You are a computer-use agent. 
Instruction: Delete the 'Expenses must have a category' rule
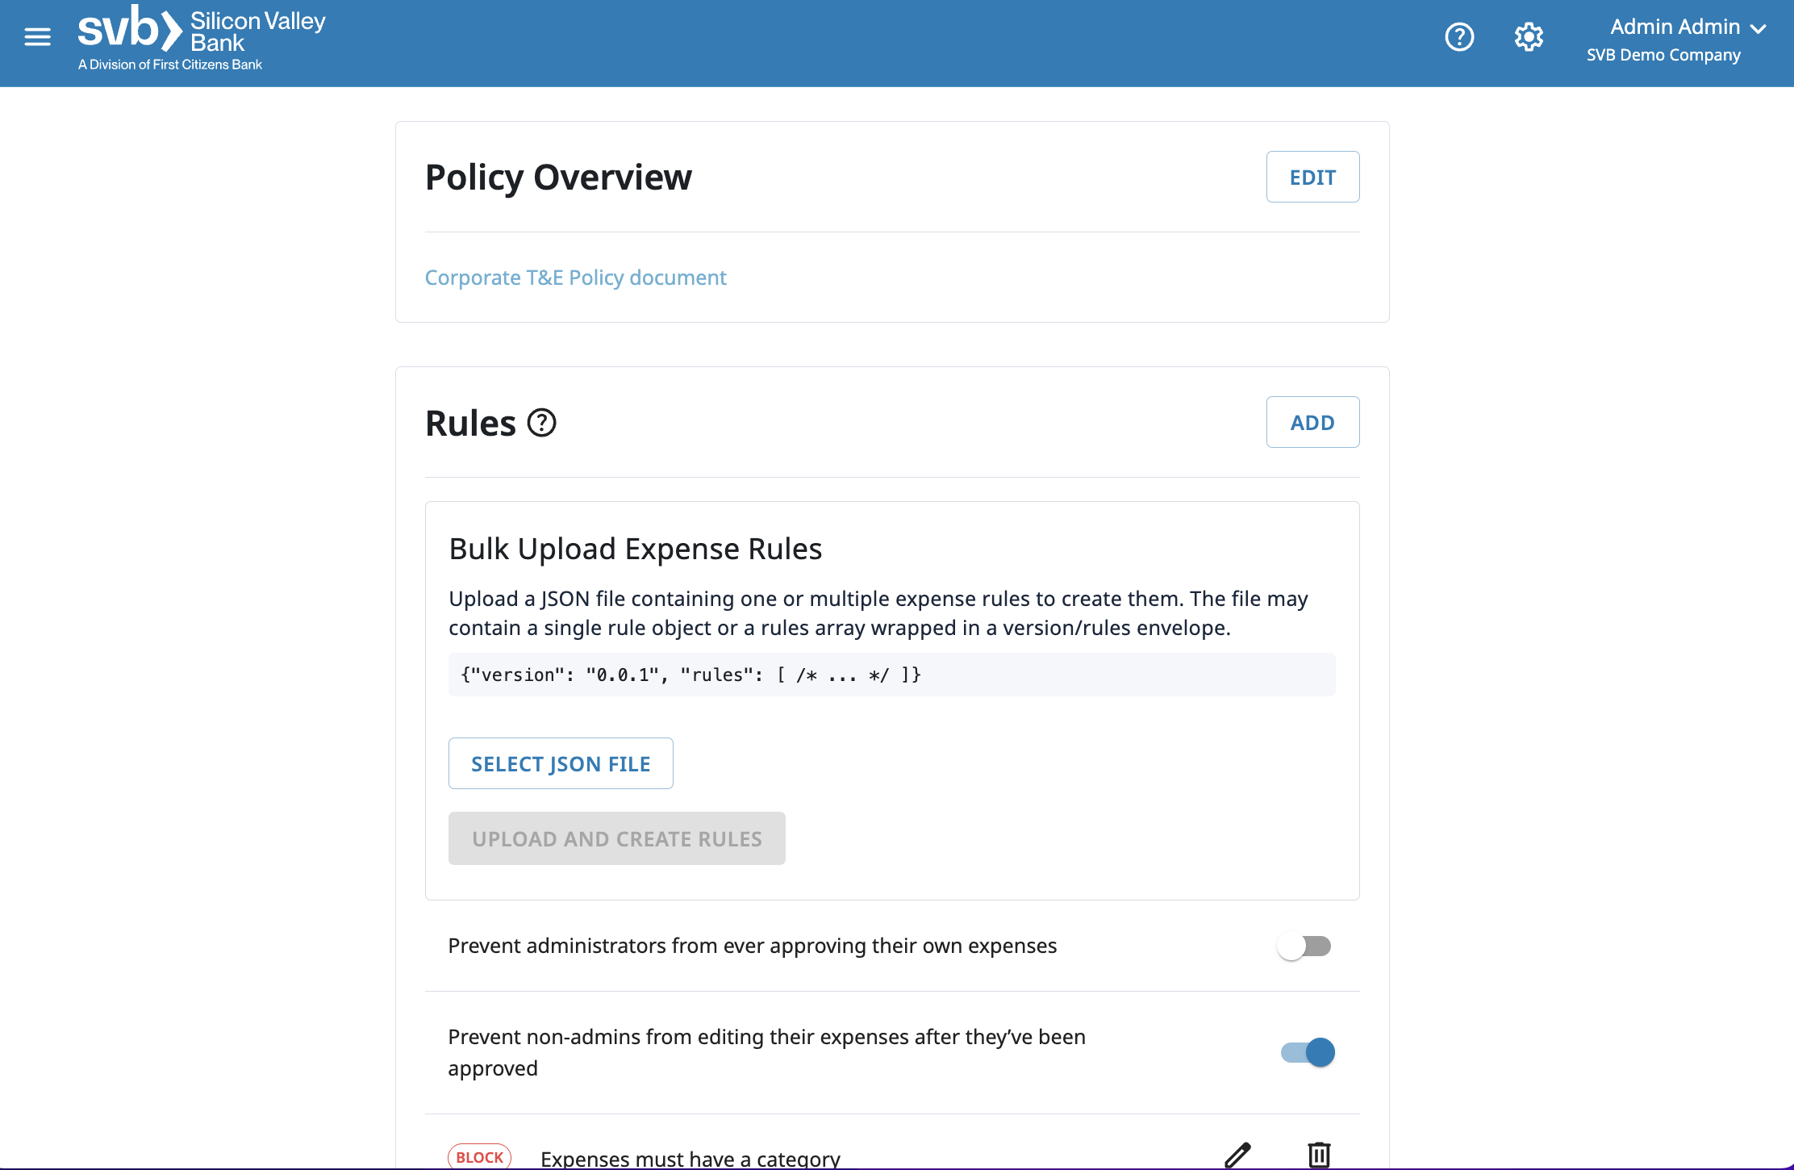point(1319,1155)
